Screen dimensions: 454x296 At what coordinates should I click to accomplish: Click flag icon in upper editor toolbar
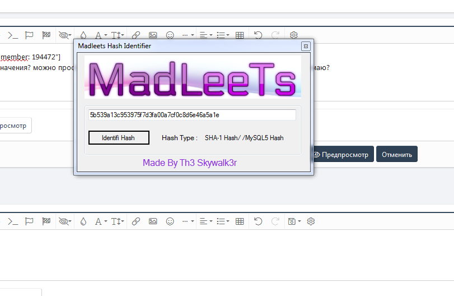29,35
